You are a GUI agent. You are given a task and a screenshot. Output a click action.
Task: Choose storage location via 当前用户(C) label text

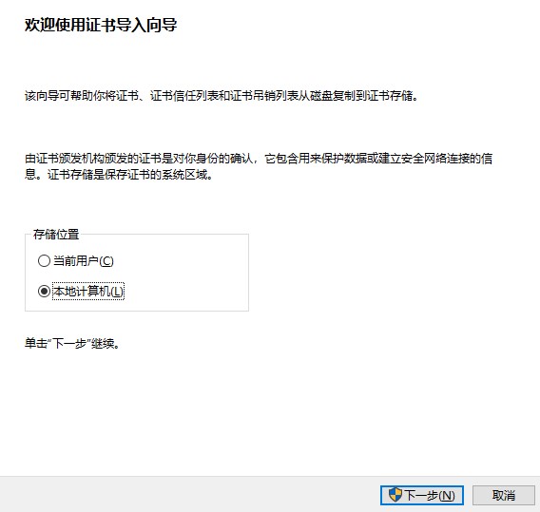[x=84, y=261]
